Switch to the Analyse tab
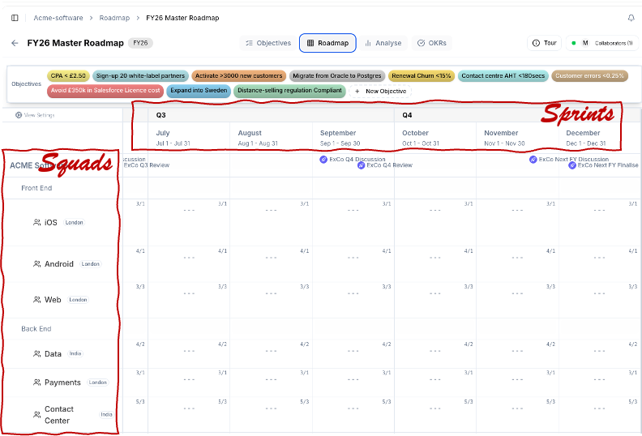 tap(383, 43)
